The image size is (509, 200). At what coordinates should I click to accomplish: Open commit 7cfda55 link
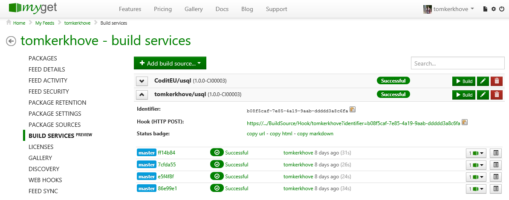[x=167, y=165]
